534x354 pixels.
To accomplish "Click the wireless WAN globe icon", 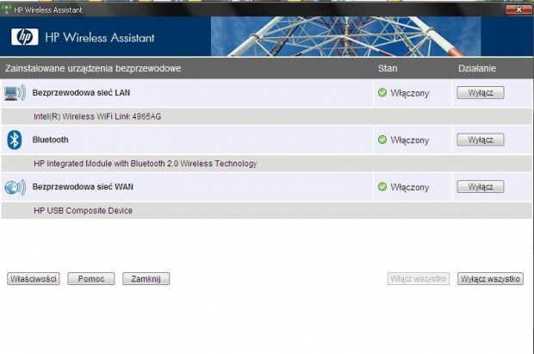I will (15, 187).
